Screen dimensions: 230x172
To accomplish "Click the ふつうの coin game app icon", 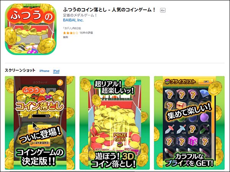I will (31, 29).
